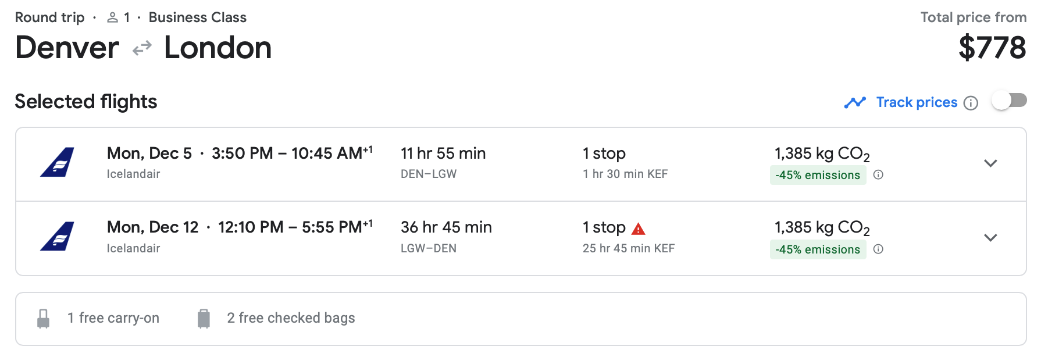This screenshot has width=1041, height=357.
Task: Click the -45% emissions badge for Dec 12
Action: point(817,249)
